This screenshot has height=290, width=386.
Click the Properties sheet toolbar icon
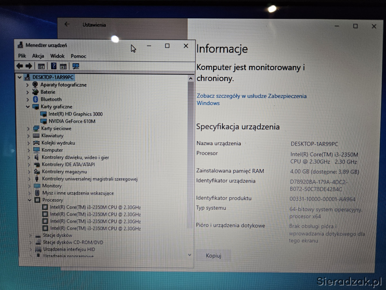click(x=63, y=66)
